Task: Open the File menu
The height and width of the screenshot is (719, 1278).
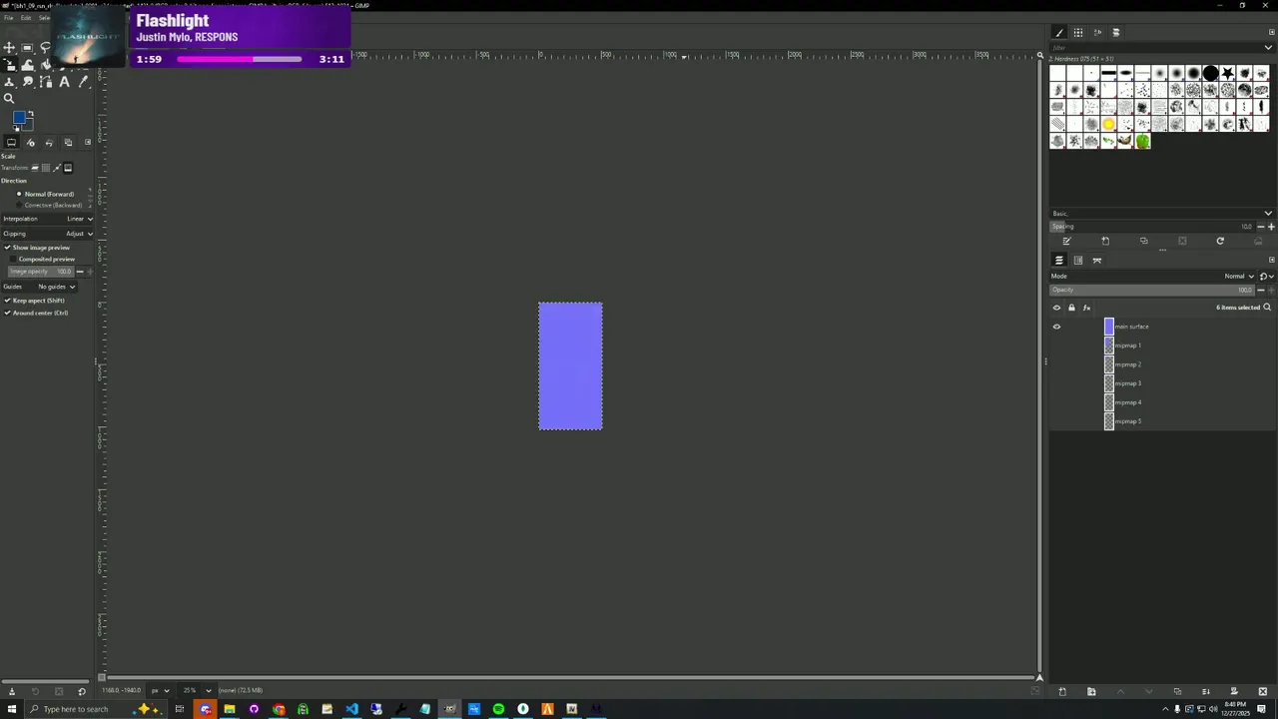Action: coord(9,18)
